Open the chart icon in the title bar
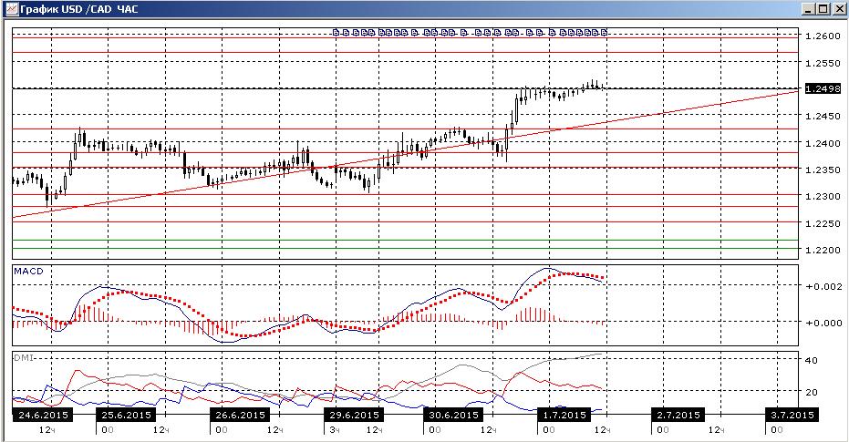The width and height of the screenshot is (849, 442). click(x=11, y=9)
